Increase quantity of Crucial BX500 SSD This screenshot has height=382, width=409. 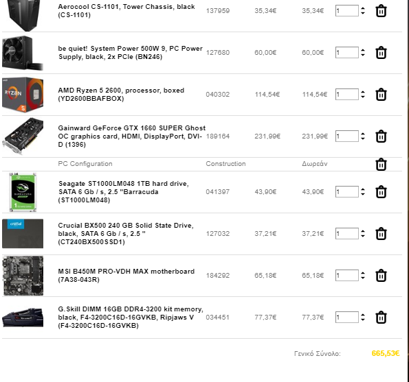[363, 232]
